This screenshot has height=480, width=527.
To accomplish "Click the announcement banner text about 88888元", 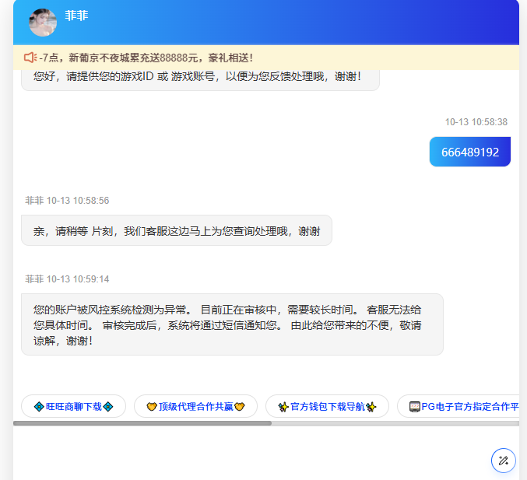I will click(147, 58).
